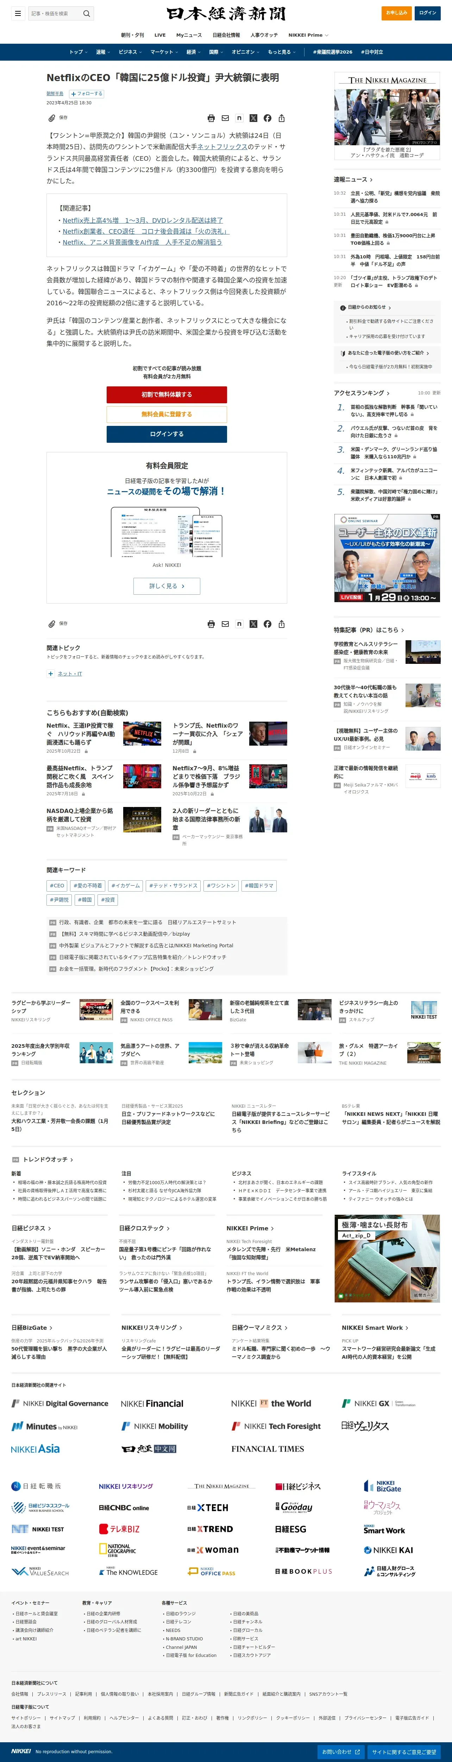The image size is (452, 1762).
Task: Click the note icon above 関連トピック
Action: coord(239,624)
